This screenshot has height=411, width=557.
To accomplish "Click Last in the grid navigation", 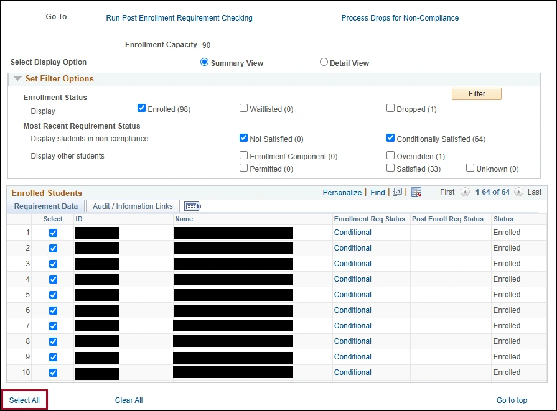I will [x=534, y=192].
